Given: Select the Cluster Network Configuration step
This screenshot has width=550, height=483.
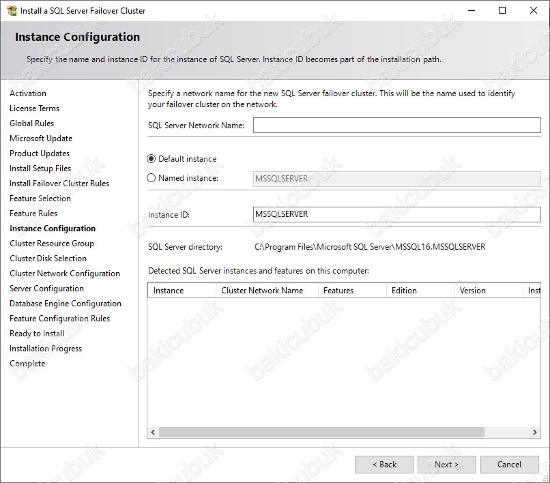Looking at the screenshot, I should pyautogui.click(x=65, y=274).
